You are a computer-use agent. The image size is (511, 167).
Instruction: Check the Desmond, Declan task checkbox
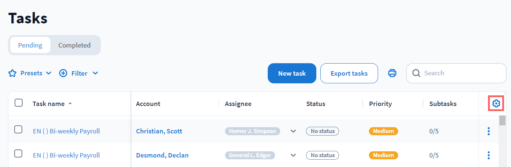point(18,154)
